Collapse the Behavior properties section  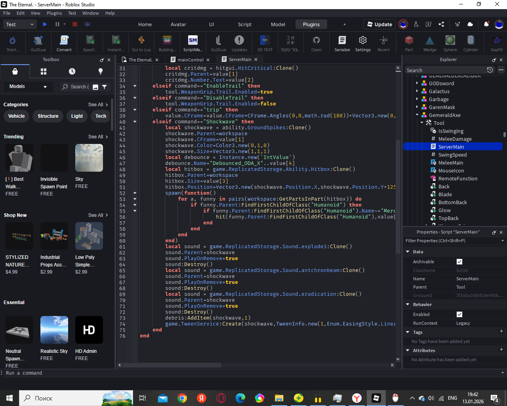coord(408,304)
